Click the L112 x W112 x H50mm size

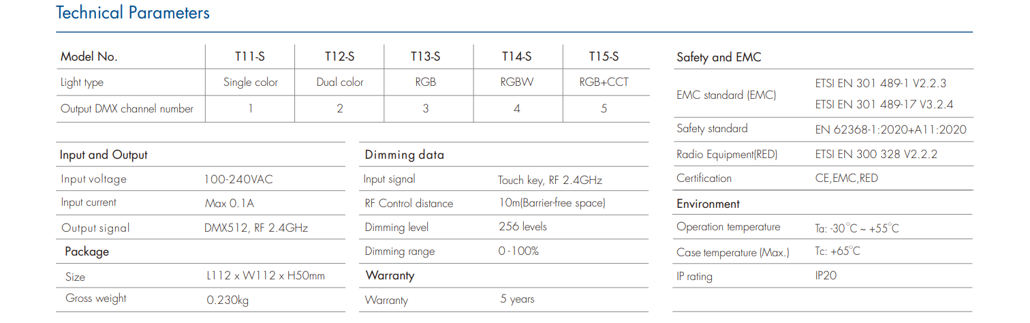click(x=265, y=276)
